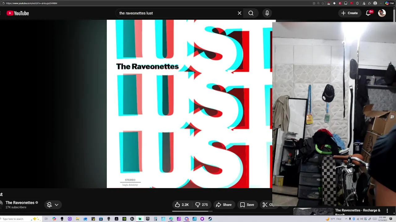This screenshot has width=396, height=222.
Task: Click the YouTube home logo
Action: 18,13
